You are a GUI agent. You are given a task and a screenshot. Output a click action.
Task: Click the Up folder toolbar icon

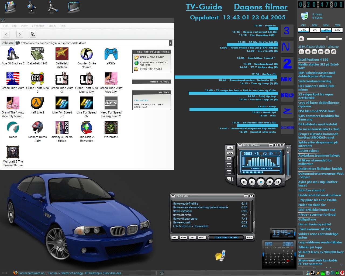pos(33,34)
